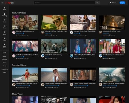The width and height of the screenshot is (129, 103).
Task: Open Nashe Si Chadh Gayi Song thumbnail
Action: [25, 46]
